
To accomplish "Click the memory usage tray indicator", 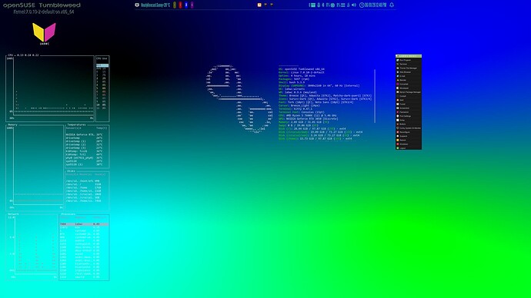I will click(341, 5).
